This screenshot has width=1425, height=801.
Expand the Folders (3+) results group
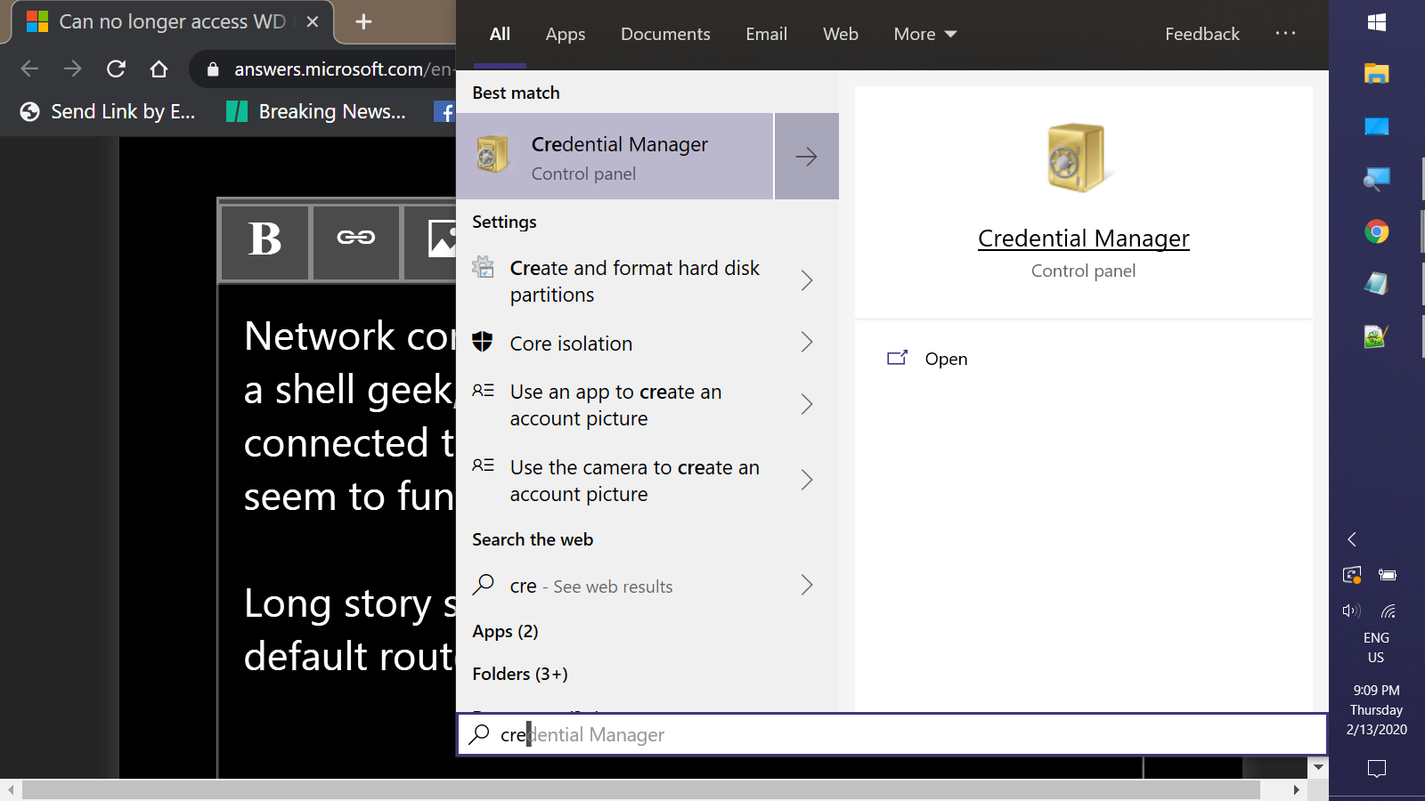coord(520,674)
